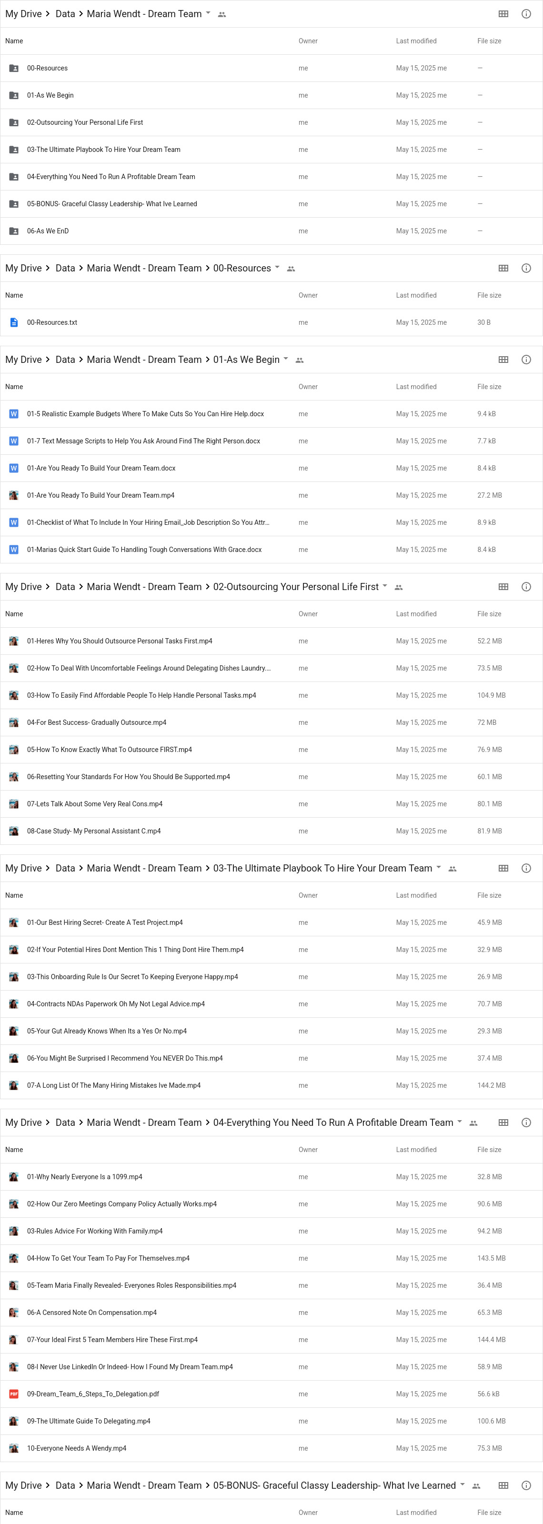Switch to grid view in 05-BONUS section
Image resolution: width=543 pixels, height=1524 pixels.
point(503,1485)
